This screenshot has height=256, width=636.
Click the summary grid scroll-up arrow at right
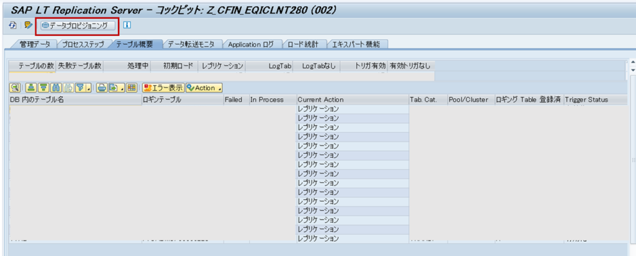(x=633, y=63)
